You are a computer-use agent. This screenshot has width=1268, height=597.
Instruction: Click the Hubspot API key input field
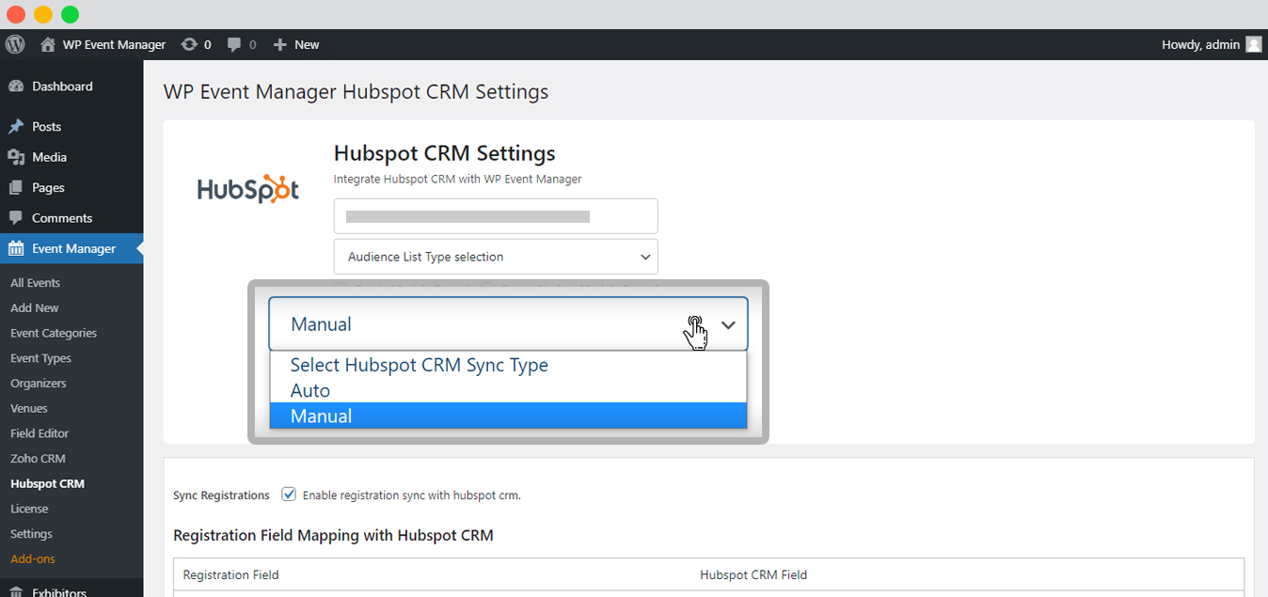496,216
